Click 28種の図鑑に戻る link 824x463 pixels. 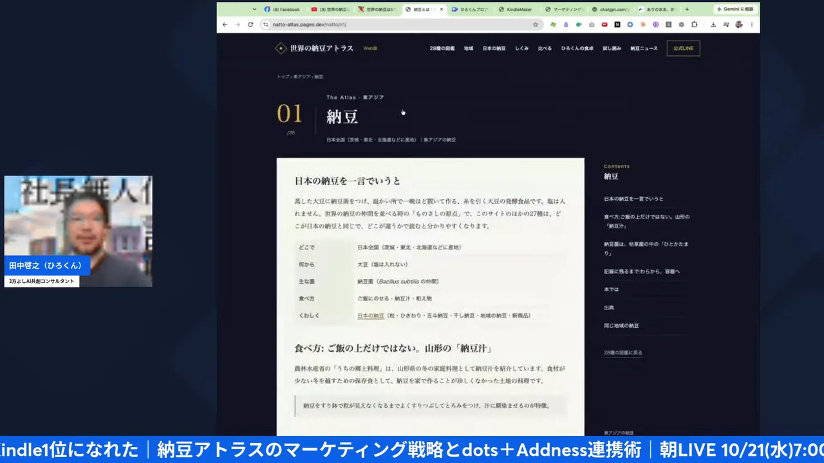click(623, 352)
